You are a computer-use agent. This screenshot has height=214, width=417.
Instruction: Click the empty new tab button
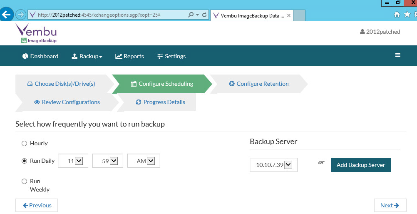(x=299, y=15)
